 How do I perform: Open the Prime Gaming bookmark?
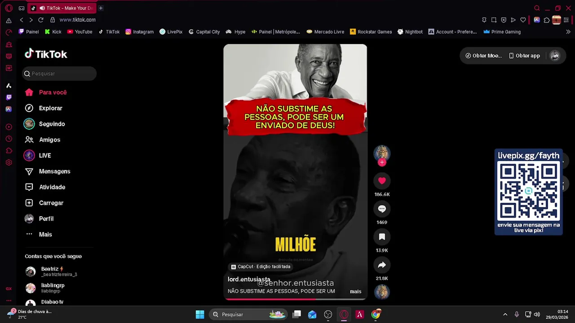[x=502, y=32]
